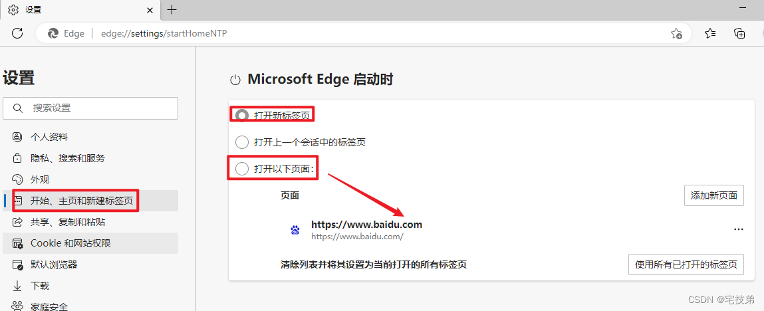The width and height of the screenshot is (764, 311).
Task: Open 家庭安全 settings section
Action: 90,306
